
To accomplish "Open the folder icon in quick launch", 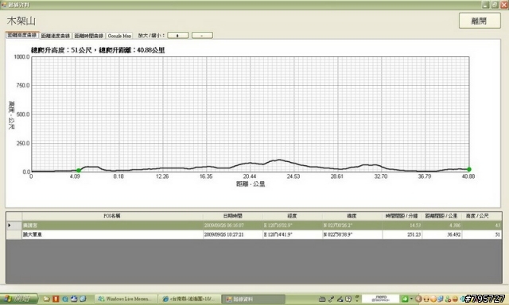I will pos(46,299).
